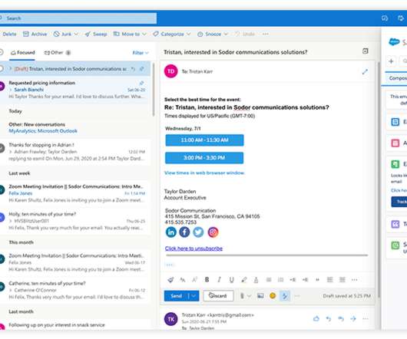This screenshot has height=339, width=407.
Task: Insert picture inline icon
Action: [260, 296]
